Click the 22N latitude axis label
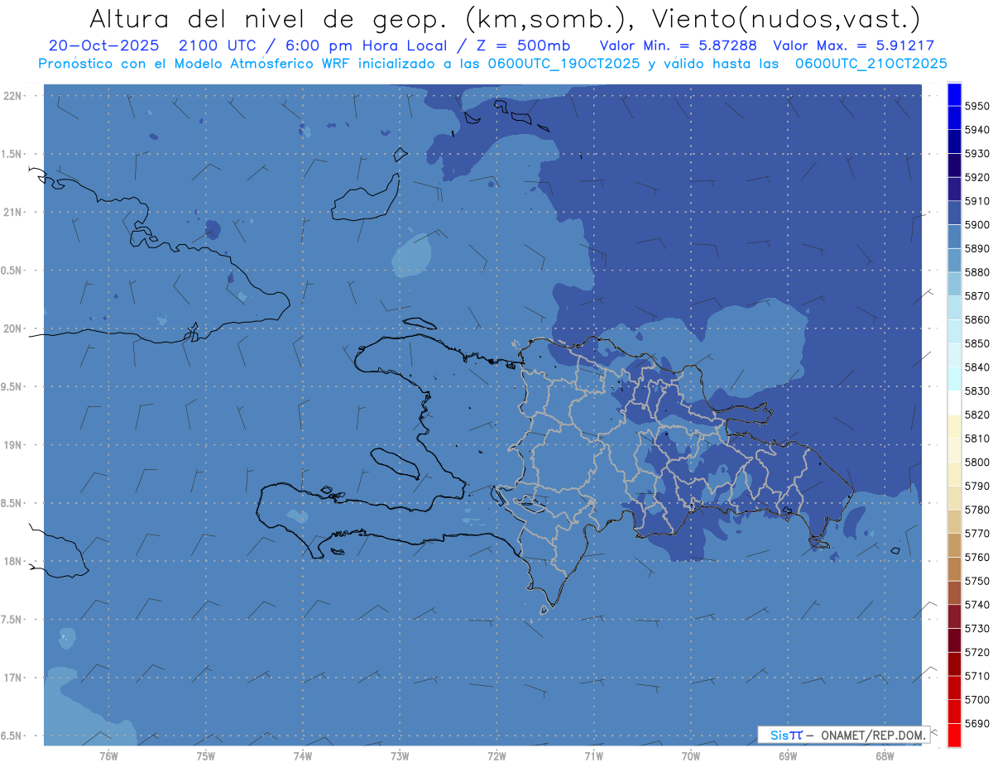 (13, 96)
